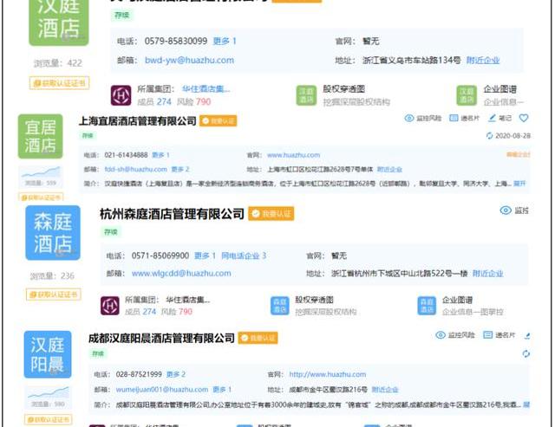Click 递名片 card icon for 上海宜居酒店
Image resolution: width=555 pixels, height=427 pixels.
[x=453, y=118]
